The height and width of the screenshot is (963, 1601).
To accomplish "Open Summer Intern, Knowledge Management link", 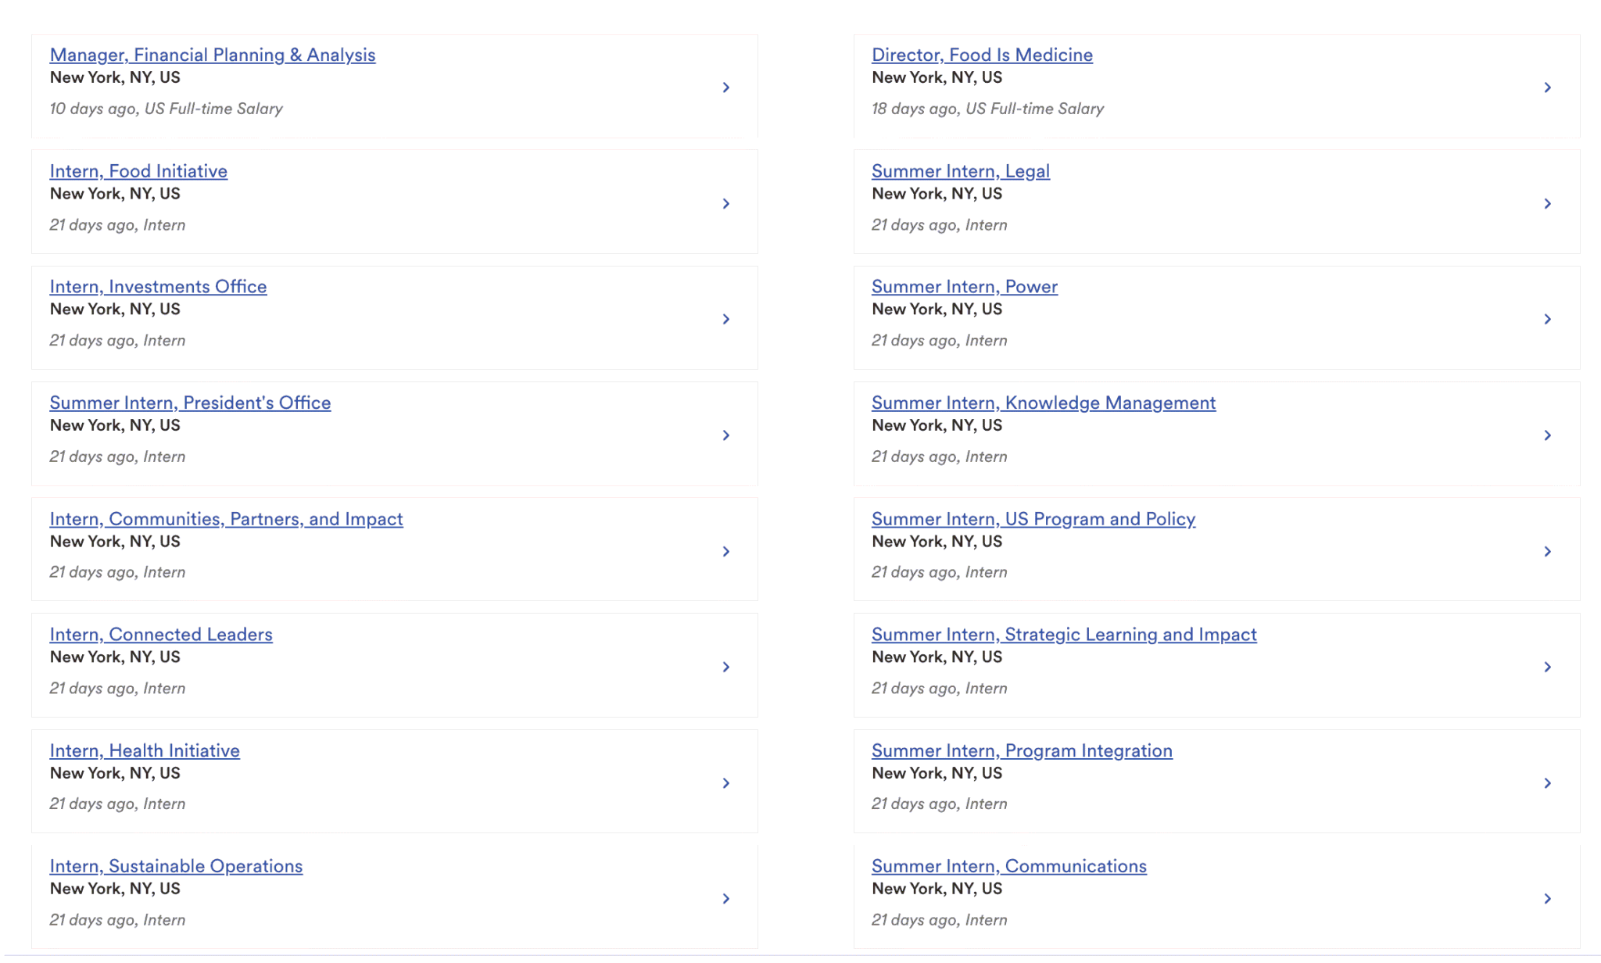I will (x=1044, y=403).
